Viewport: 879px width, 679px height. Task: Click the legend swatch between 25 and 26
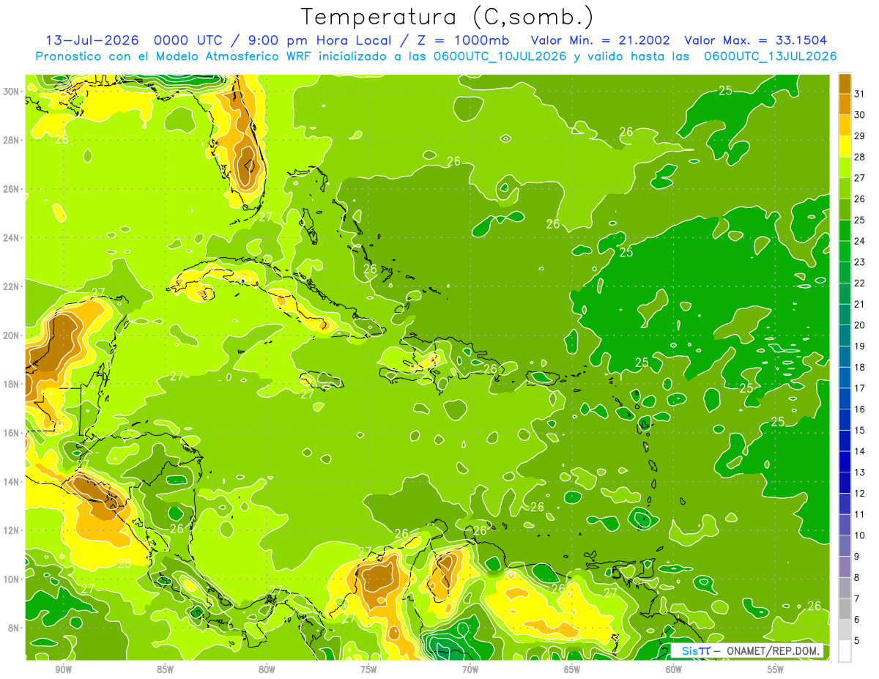(845, 209)
